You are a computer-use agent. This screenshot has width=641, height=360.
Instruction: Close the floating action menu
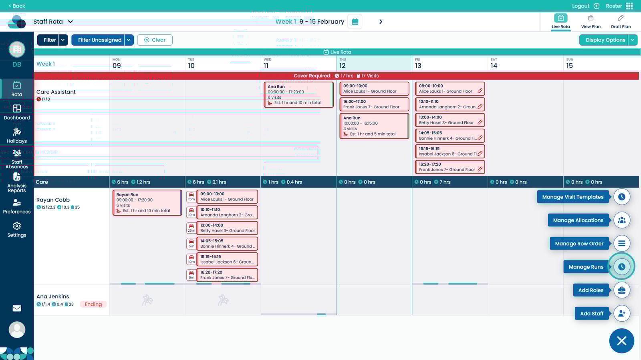(x=621, y=341)
